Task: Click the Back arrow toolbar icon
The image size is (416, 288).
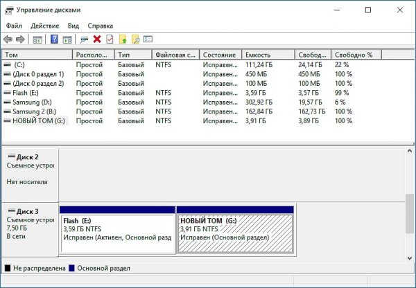Action: click(x=8, y=39)
